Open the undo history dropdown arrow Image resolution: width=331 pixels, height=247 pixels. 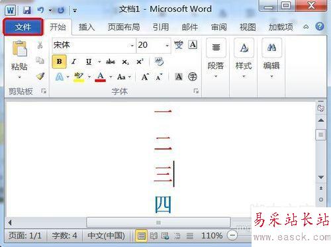pos(50,11)
